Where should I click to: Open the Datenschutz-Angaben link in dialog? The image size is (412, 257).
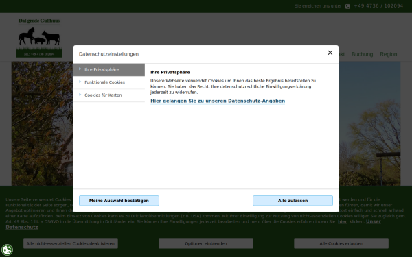tap(218, 101)
